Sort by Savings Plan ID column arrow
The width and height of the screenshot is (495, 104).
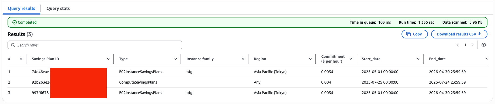pyautogui.click(x=108, y=59)
